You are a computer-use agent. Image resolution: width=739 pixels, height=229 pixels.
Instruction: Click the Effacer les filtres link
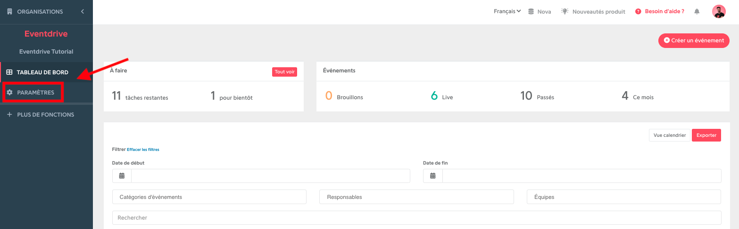[143, 150]
